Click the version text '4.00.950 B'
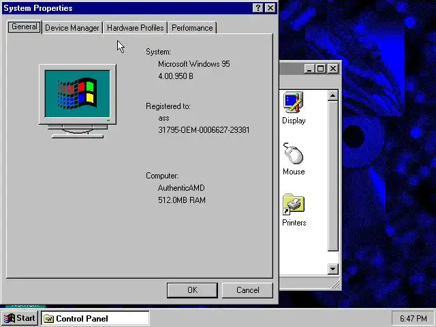The width and height of the screenshot is (436, 327). 176,76
